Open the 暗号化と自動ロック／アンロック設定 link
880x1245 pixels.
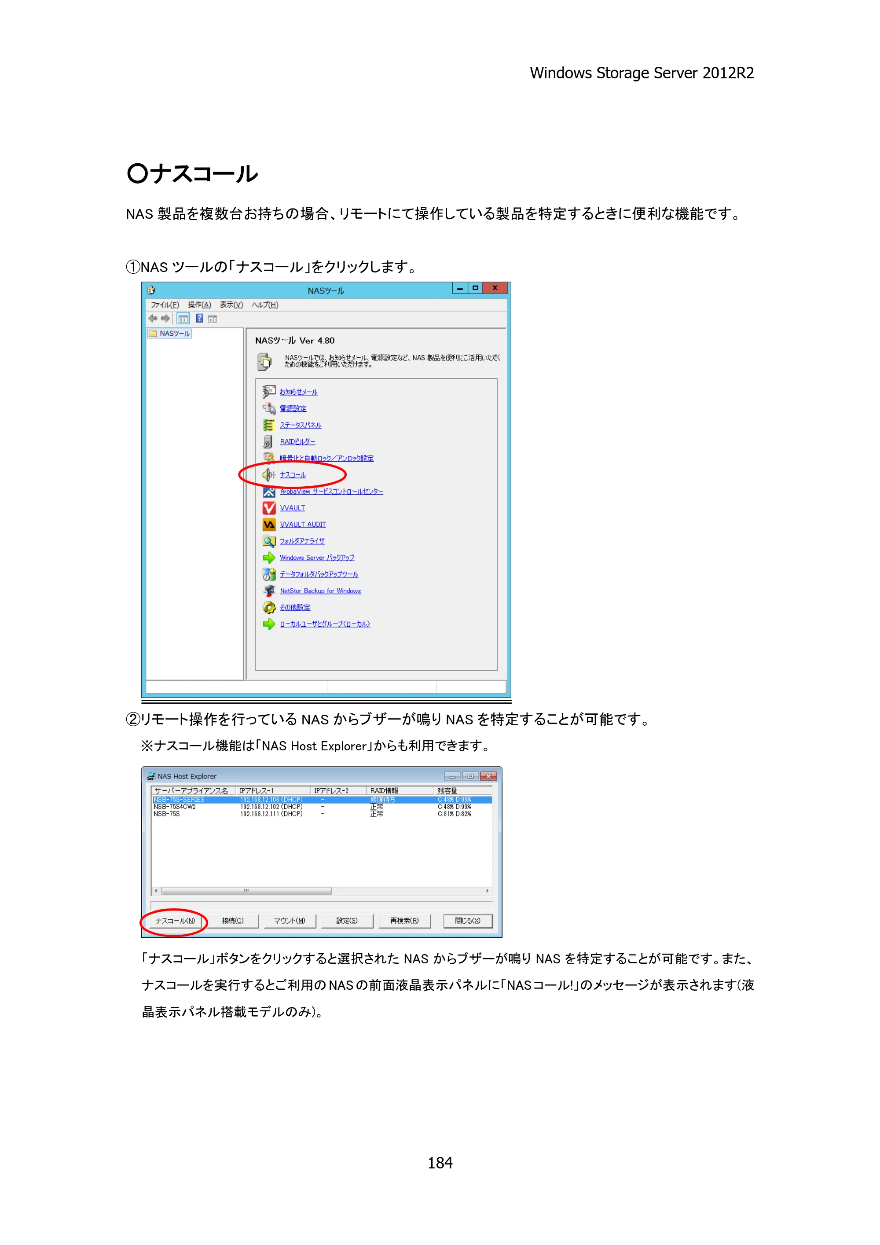point(327,458)
